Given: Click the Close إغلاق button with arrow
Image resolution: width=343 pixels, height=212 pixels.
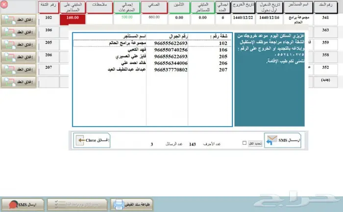Looking at the screenshot, I should click(x=92, y=140).
